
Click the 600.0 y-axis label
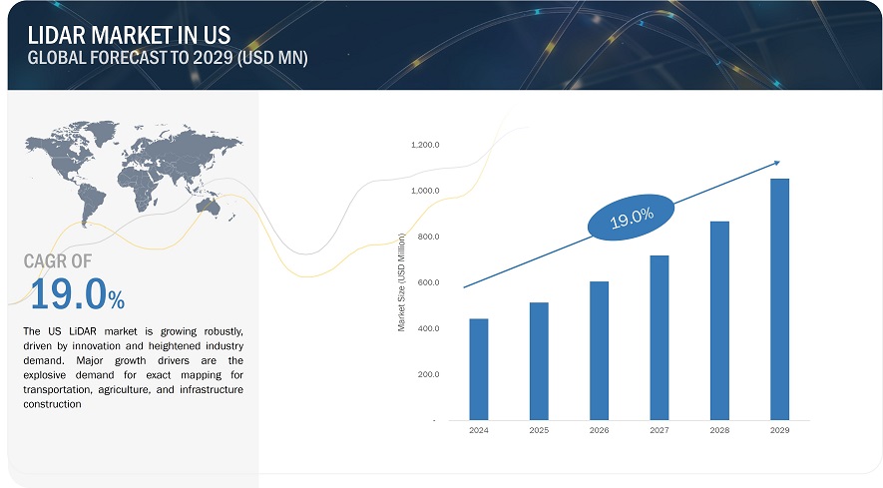(x=428, y=283)
